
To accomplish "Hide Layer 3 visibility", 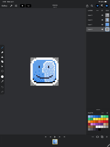I will 102,15.
